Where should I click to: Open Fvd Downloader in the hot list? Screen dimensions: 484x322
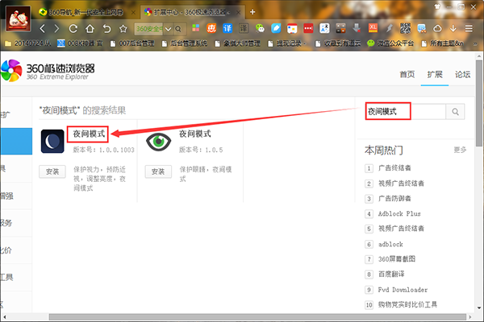(x=403, y=290)
